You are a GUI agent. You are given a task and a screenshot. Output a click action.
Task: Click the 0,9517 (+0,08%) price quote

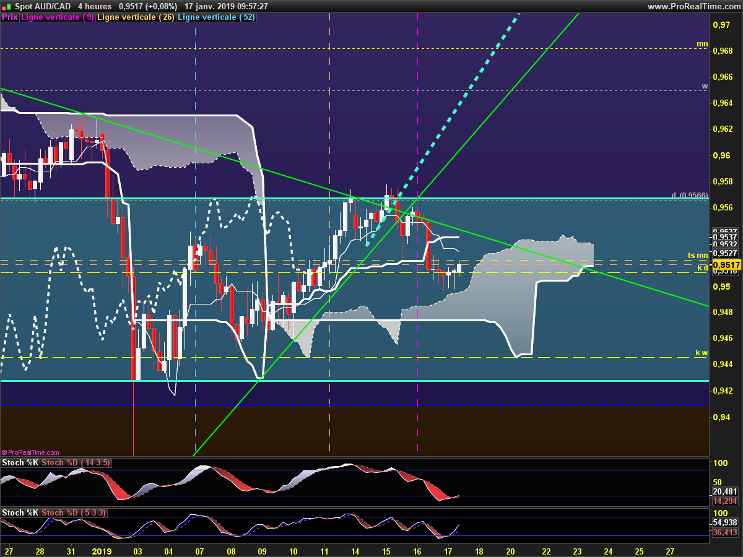tap(147, 6)
